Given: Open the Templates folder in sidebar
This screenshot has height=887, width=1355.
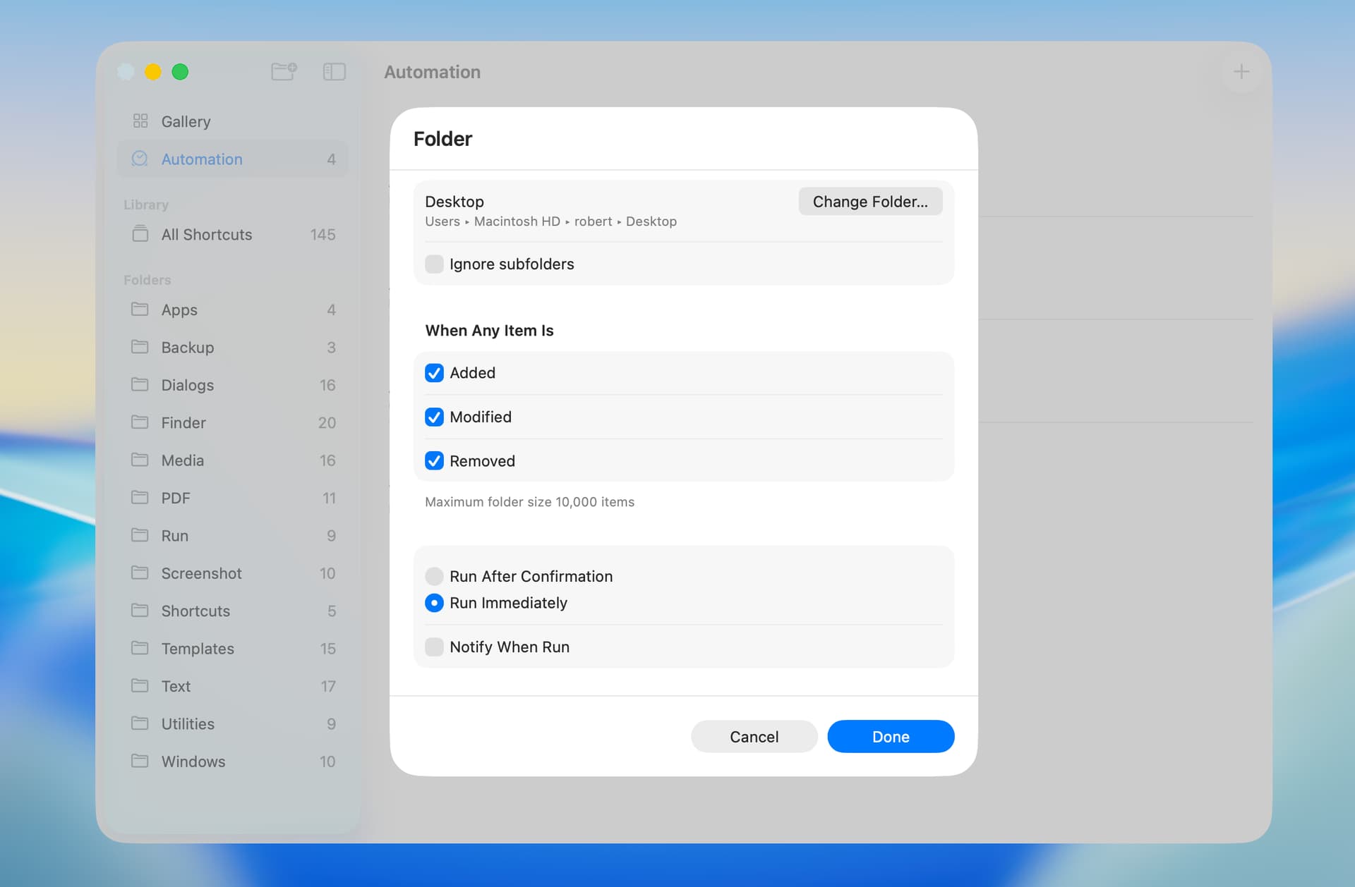Looking at the screenshot, I should 198,648.
